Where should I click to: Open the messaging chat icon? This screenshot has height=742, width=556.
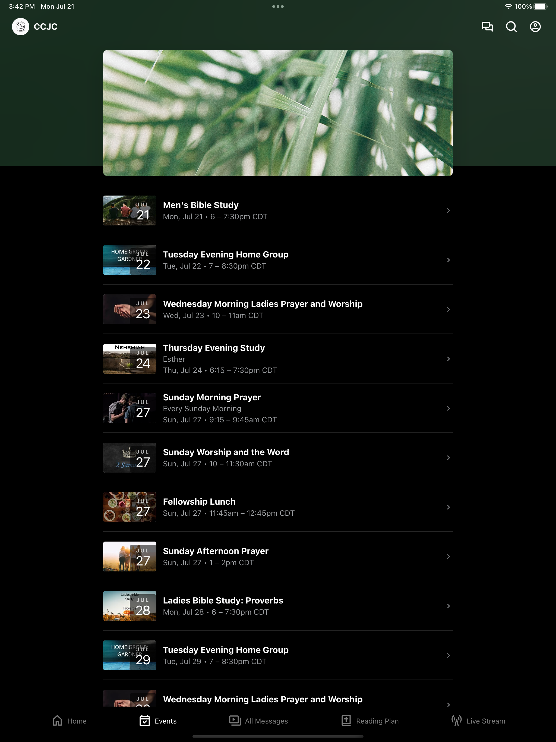(487, 27)
